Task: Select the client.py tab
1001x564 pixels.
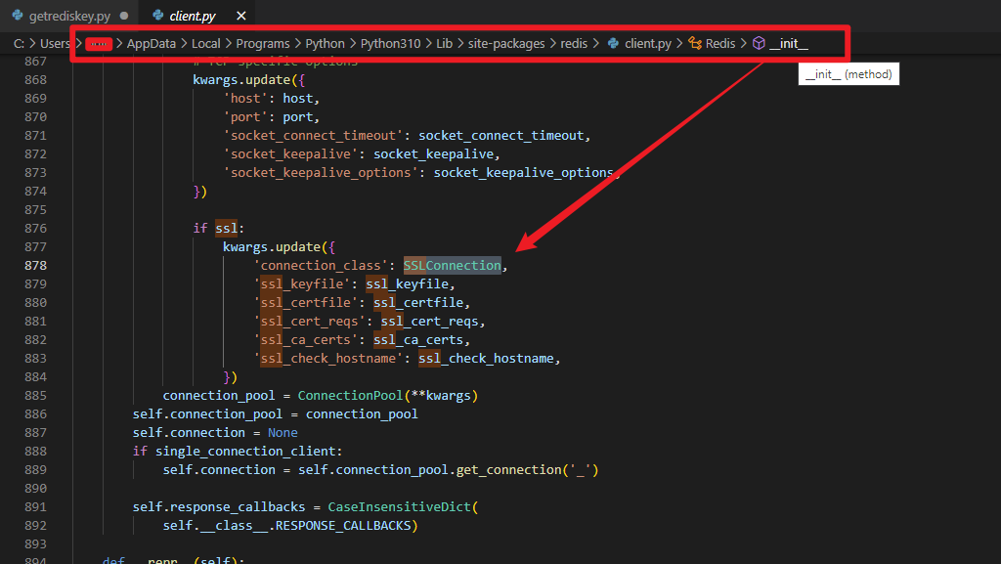Action: 193,16
